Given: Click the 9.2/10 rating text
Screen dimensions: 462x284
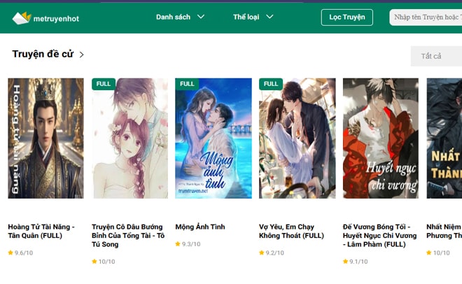Looking at the screenshot, I should (275, 253).
